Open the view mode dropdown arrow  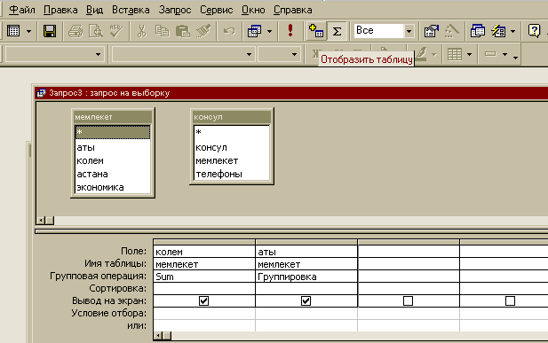(28, 31)
